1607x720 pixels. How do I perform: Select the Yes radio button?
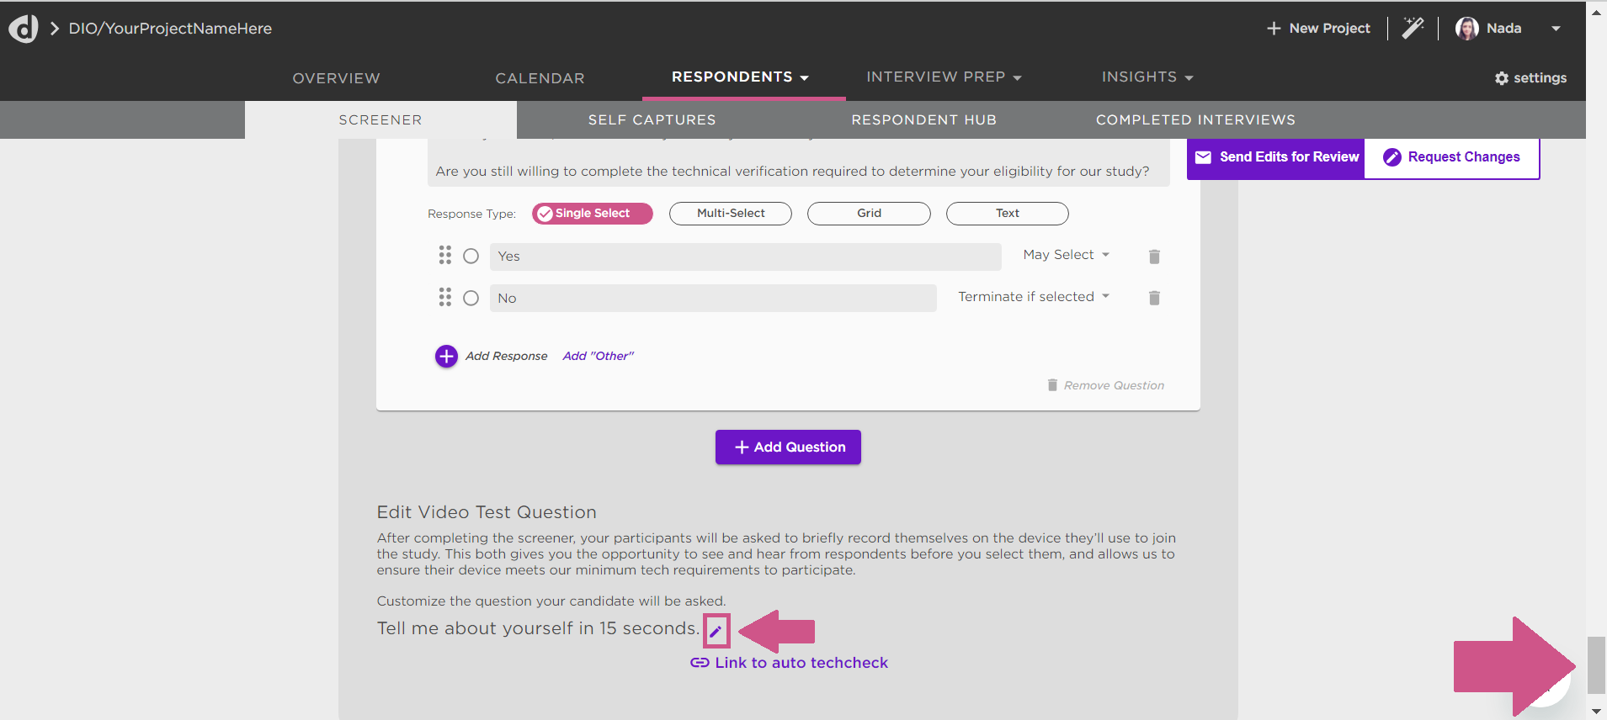pos(471,256)
